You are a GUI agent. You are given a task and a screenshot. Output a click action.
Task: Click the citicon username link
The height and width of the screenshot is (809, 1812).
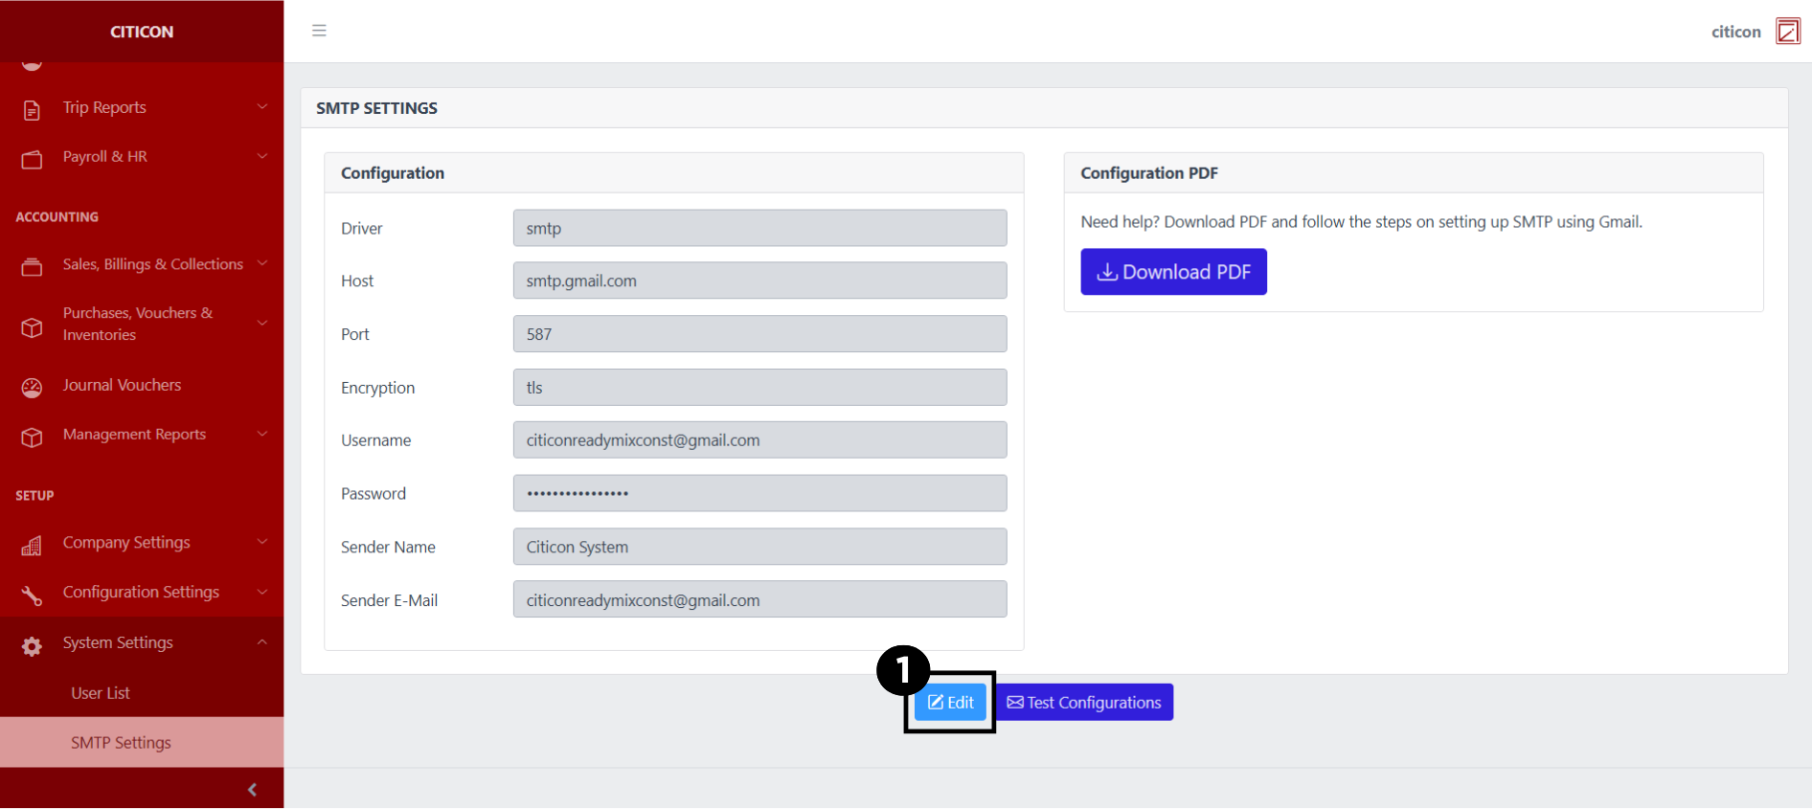1735,32
